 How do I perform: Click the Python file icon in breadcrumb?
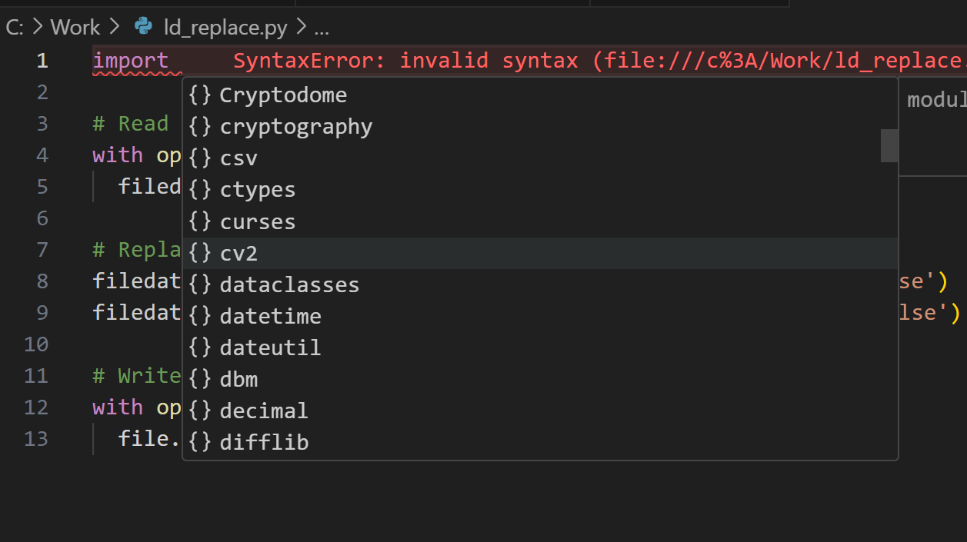tap(143, 28)
